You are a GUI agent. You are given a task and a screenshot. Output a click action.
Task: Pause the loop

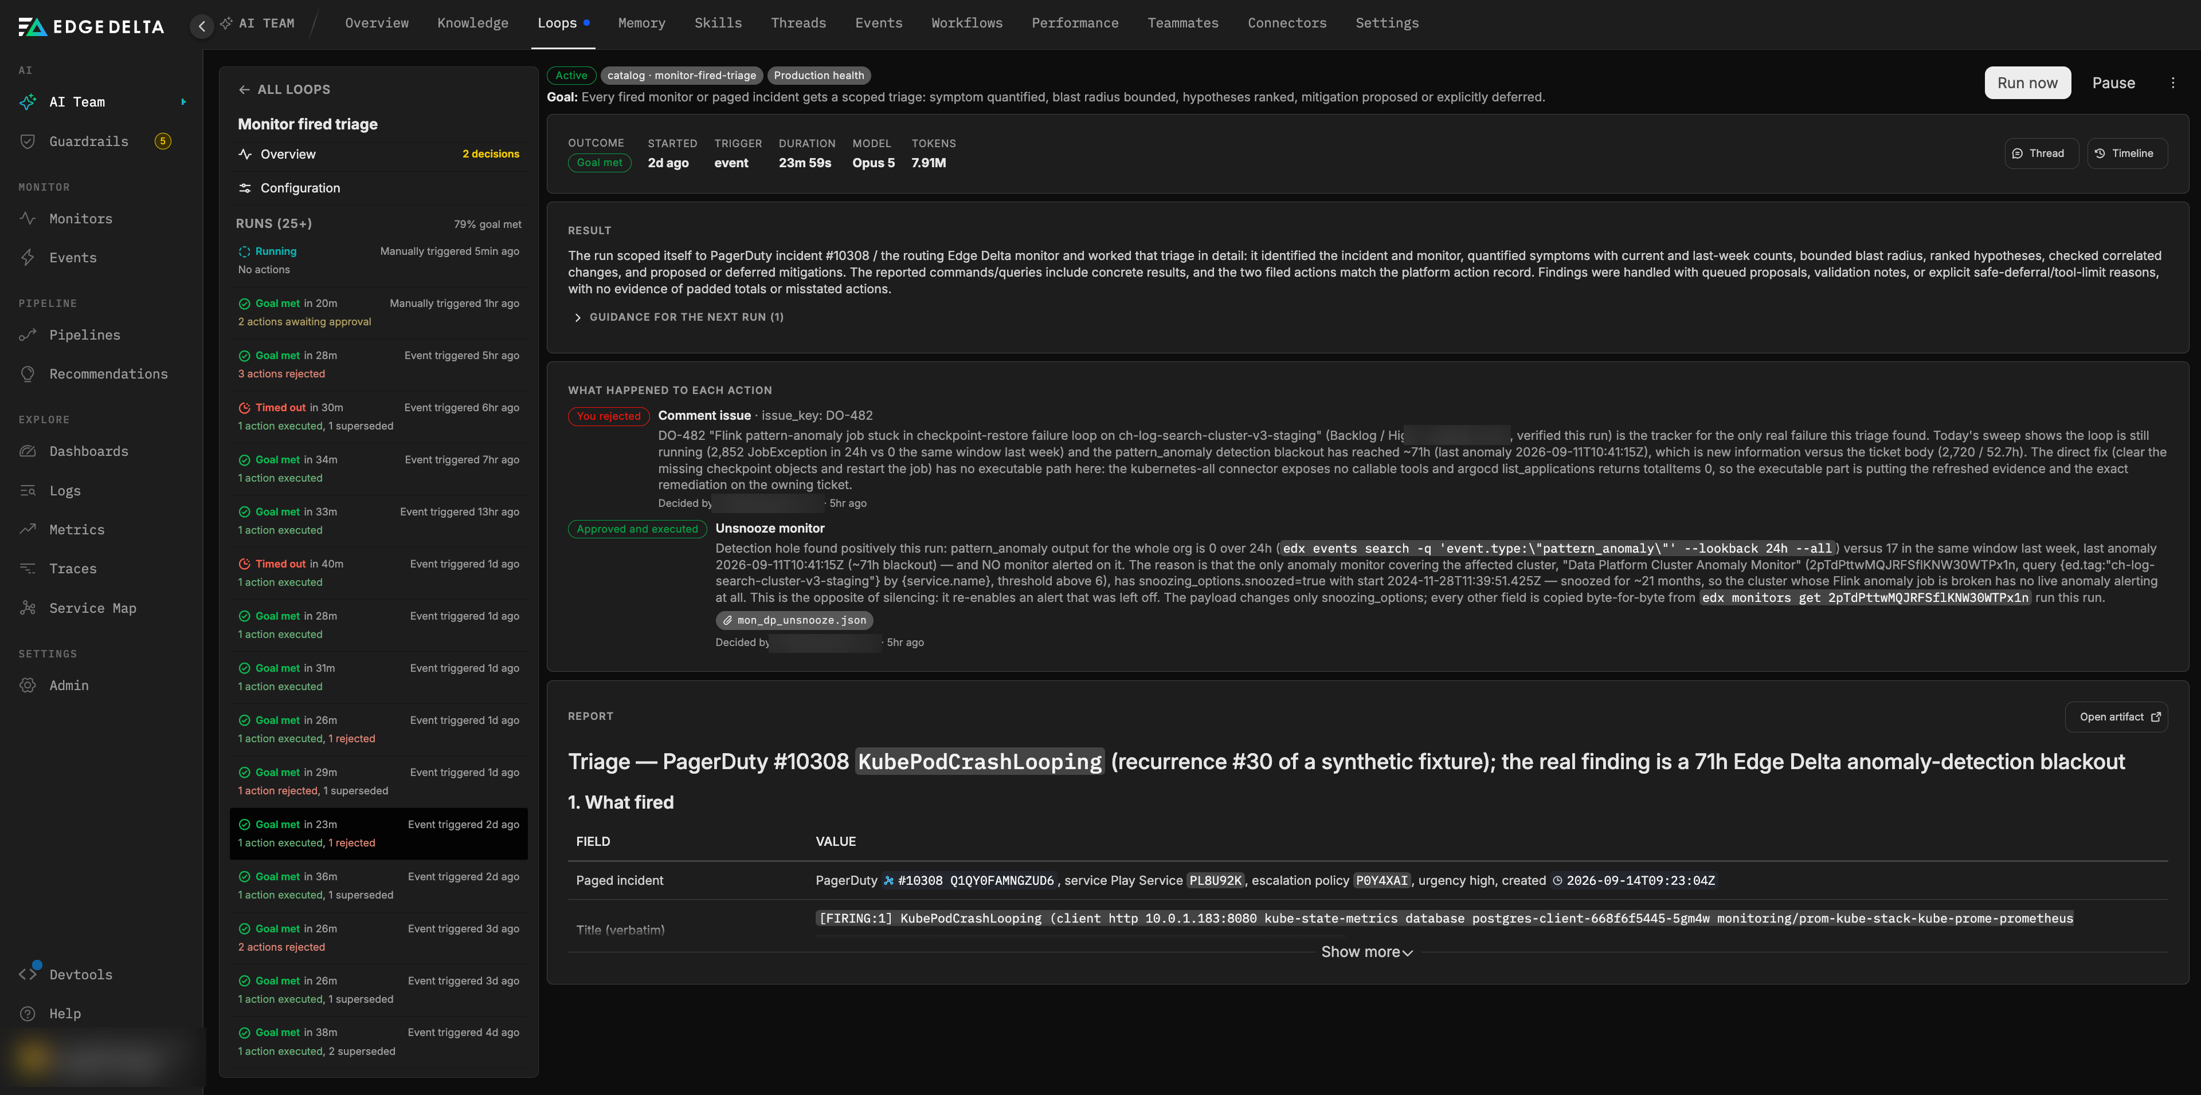click(2113, 83)
